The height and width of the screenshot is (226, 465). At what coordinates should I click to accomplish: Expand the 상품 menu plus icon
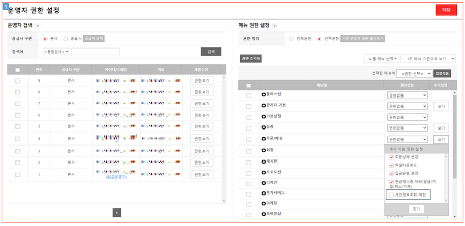[263, 127]
